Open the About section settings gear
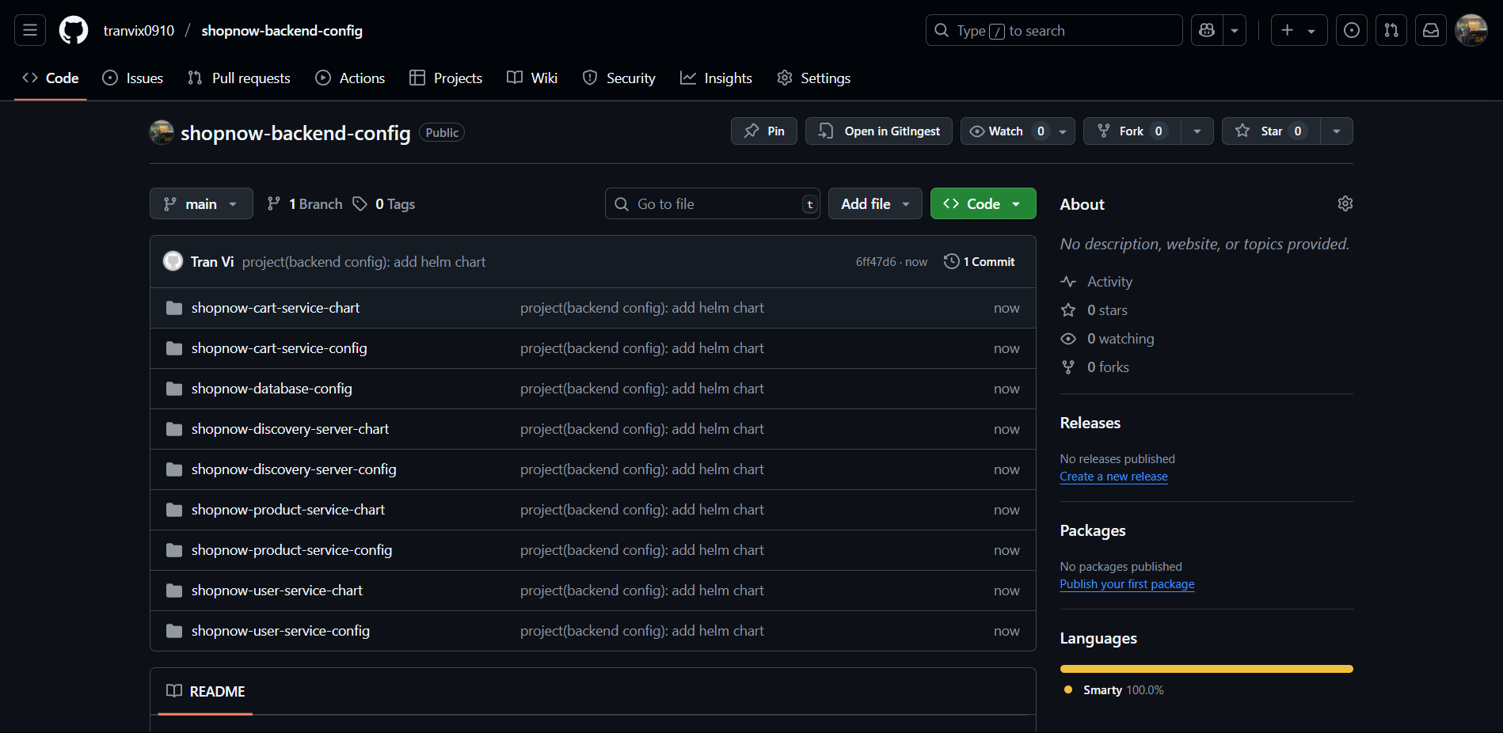This screenshot has height=733, width=1503. click(1344, 203)
